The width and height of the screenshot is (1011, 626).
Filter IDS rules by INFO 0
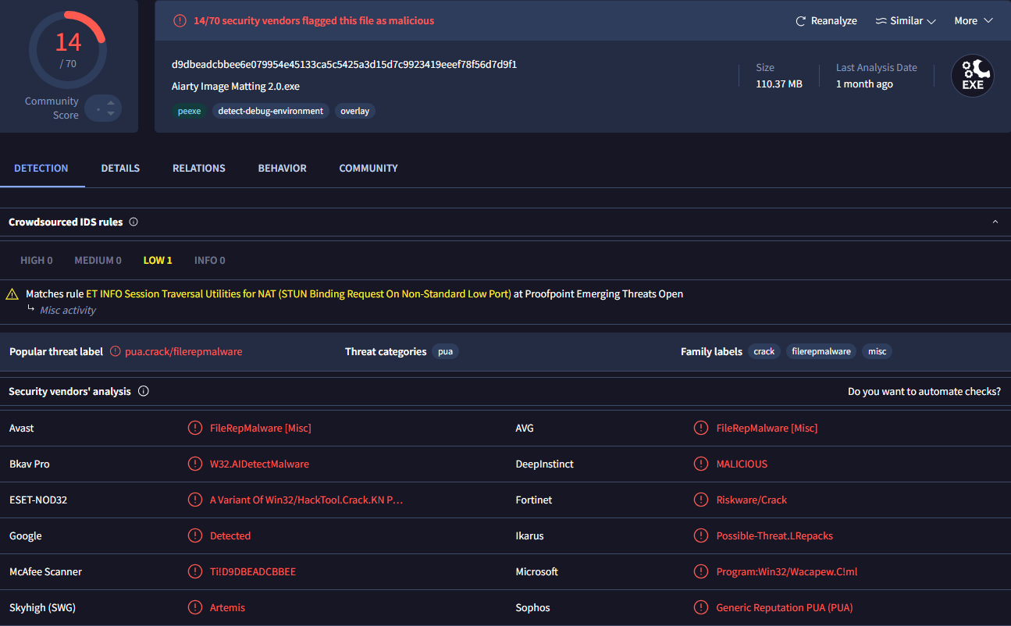(x=210, y=260)
